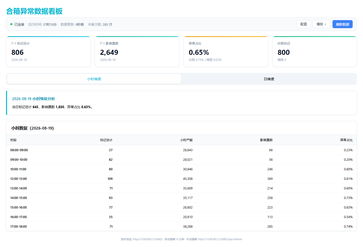This screenshot has height=247, width=363.
Task: Click the 异常占比 column header
Action: click(346, 140)
